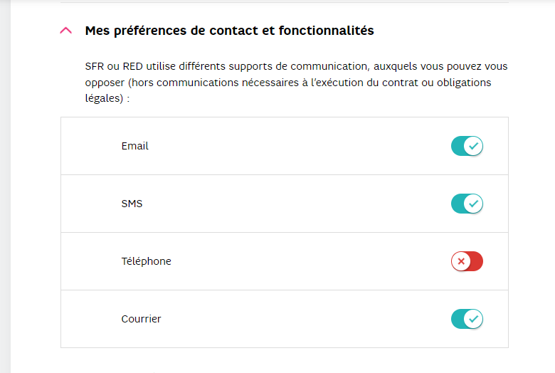Disable the Email communication toggle
The width and height of the screenshot is (555, 373).
[x=467, y=146]
